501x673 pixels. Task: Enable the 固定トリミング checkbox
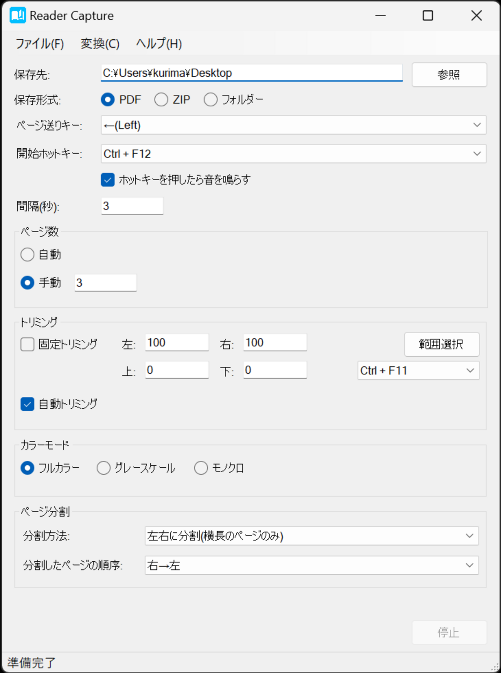tap(28, 344)
